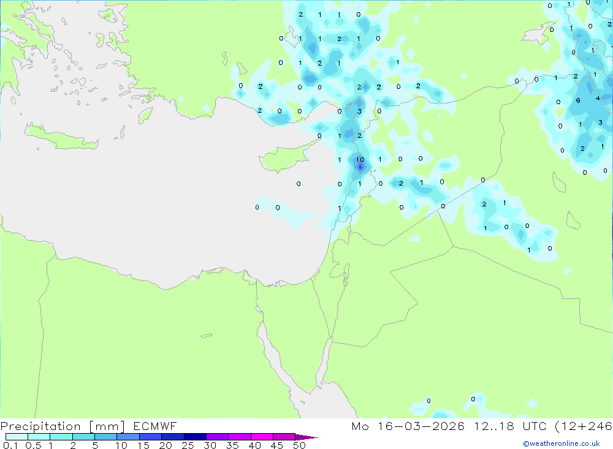Image resolution: width=613 pixels, height=449 pixels.
Task: Click the 'Precipitation [mm]' title text
Action: 63,426
